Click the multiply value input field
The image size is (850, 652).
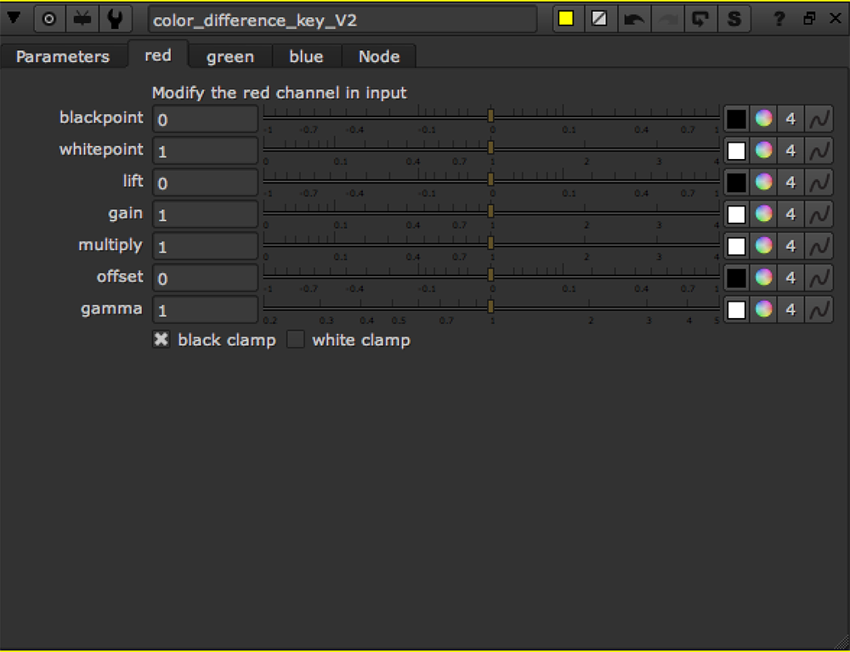click(205, 247)
